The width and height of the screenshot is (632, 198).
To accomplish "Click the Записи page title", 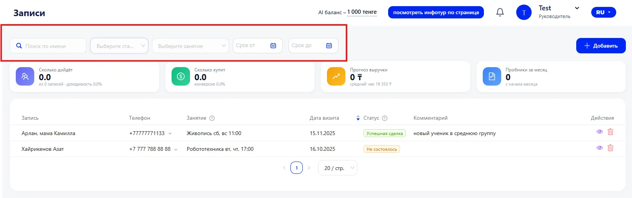I will coord(29,13).
